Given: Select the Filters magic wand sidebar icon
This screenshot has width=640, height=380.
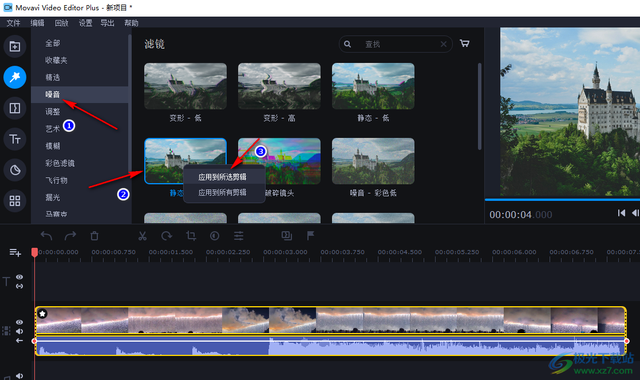Looking at the screenshot, I should coord(15,77).
